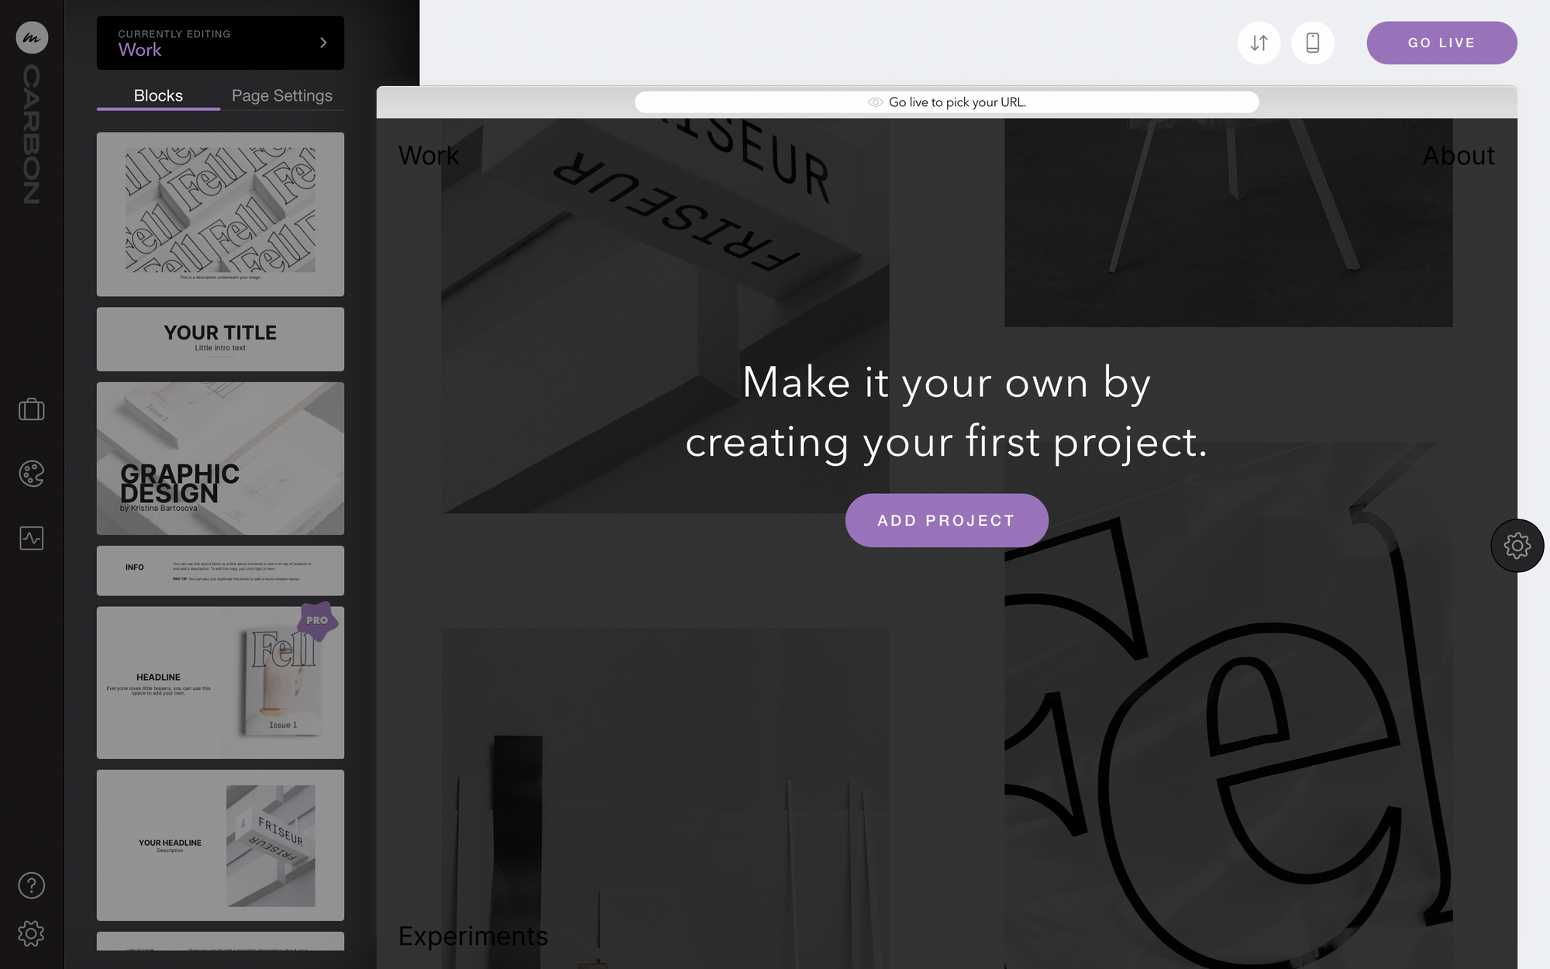1550x969 pixels.
Task: Toggle help question mark icon
Action: pyautogui.click(x=31, y=886)
